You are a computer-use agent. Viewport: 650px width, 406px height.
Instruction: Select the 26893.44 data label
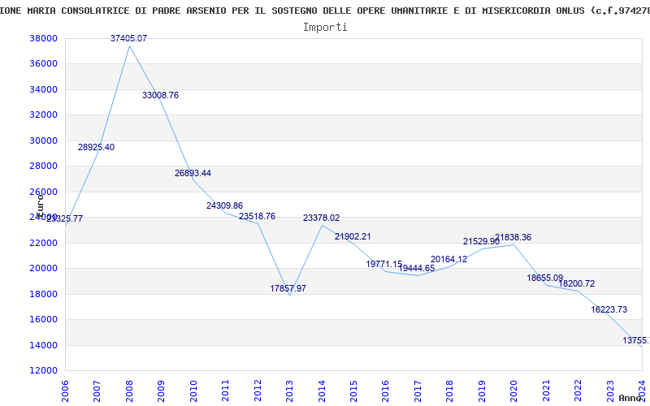pos(193,173)
